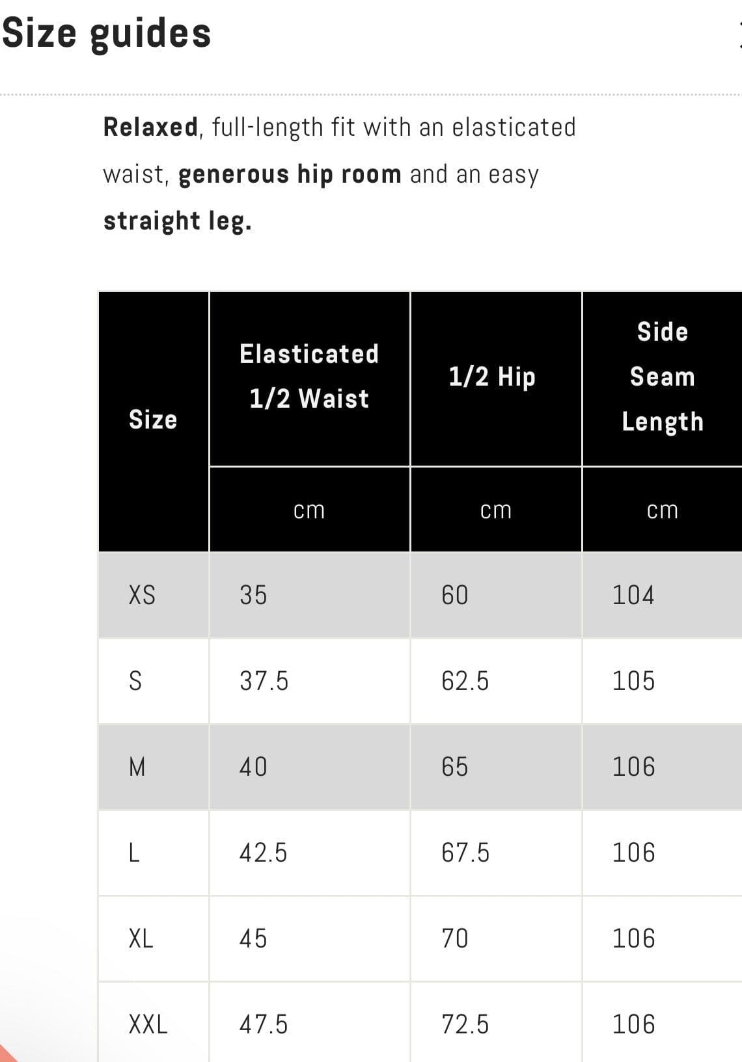Click the 104 side seam length value
This screenshot has height=1062, width=742.
[633, 595]
